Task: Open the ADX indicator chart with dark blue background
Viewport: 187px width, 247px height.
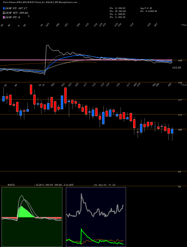Action: pyautogui.click(x=96, y=217)
